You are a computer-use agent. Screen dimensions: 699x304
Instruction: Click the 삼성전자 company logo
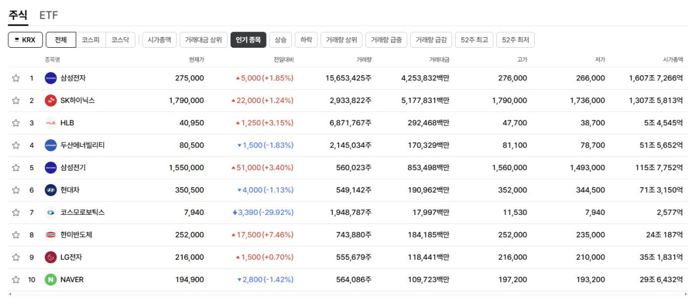[51, 78]
